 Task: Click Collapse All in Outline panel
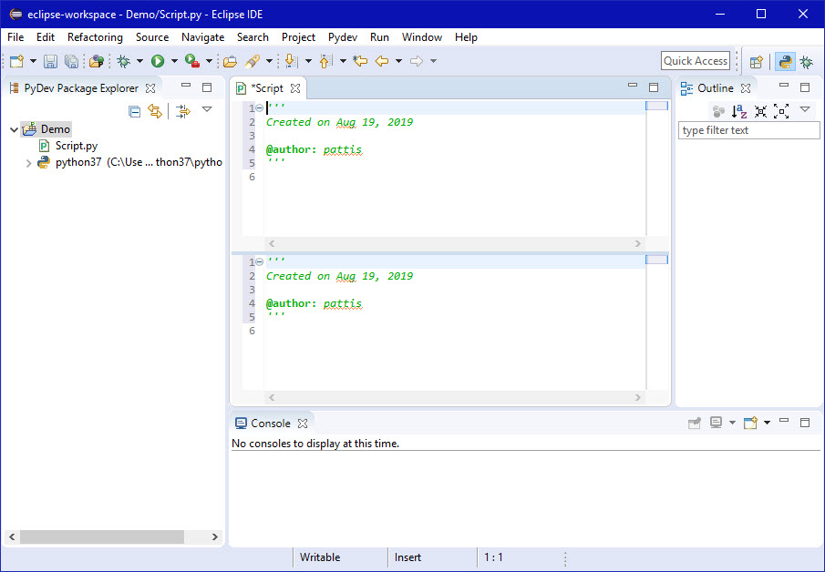coord(761,111)
